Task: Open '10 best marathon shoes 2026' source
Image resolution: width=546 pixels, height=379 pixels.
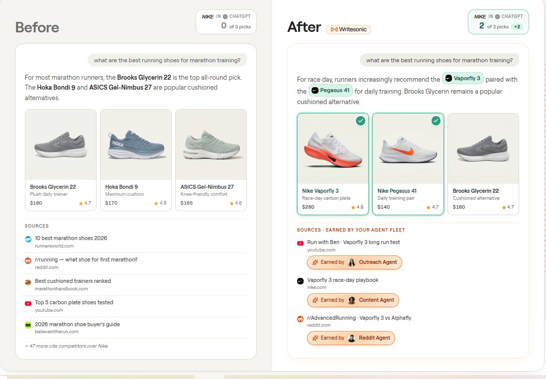Action: point(71,238)
